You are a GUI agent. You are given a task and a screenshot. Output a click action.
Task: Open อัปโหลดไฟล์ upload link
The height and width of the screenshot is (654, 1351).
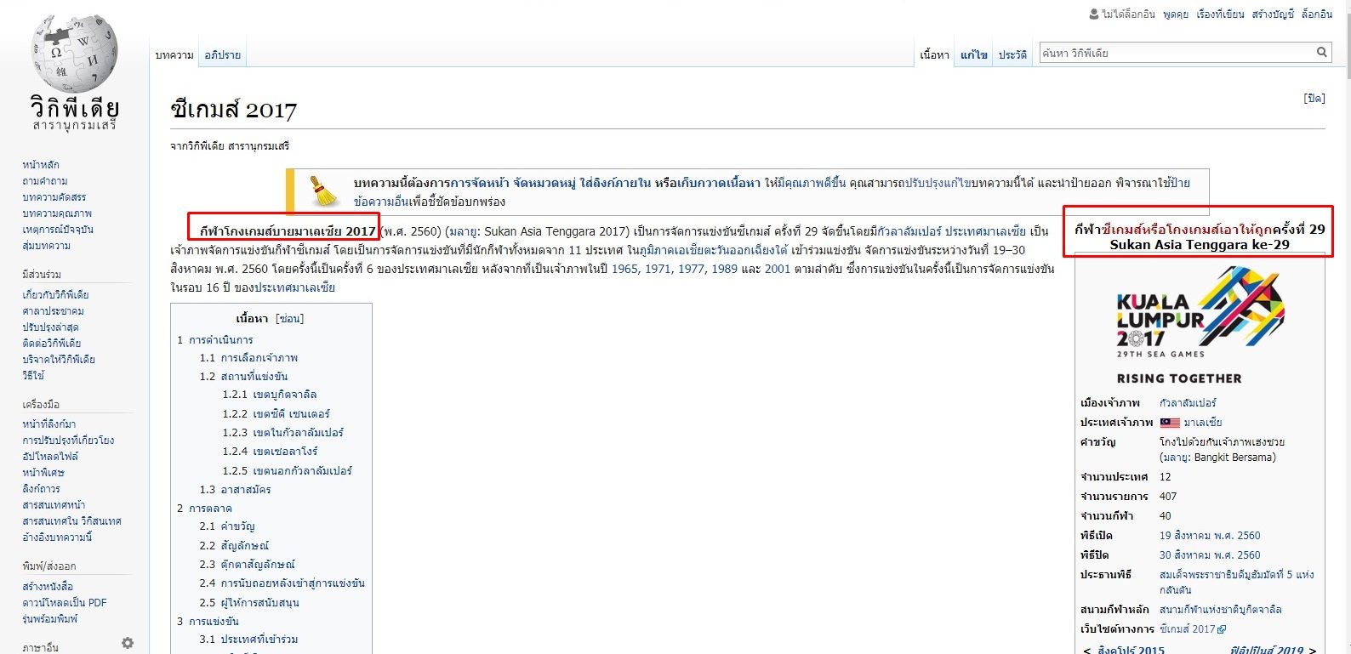(50, 457)
